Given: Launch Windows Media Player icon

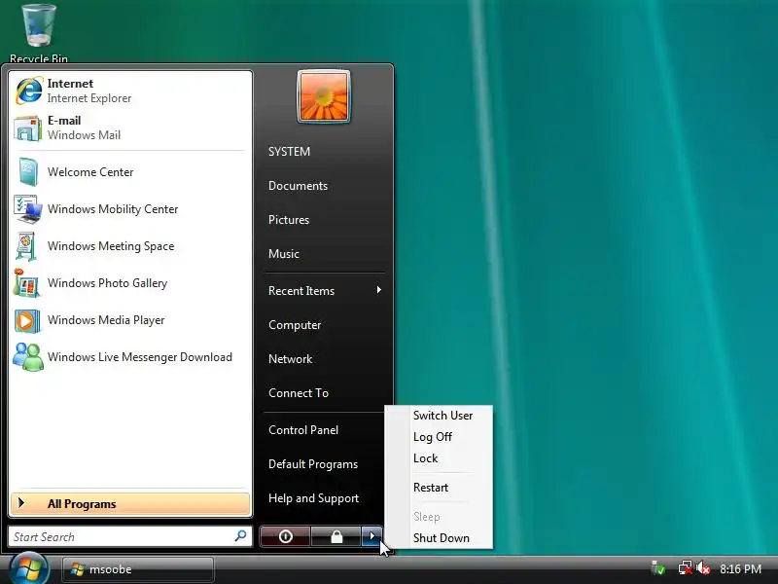Looking at the screenshot, I should [27, 320].
